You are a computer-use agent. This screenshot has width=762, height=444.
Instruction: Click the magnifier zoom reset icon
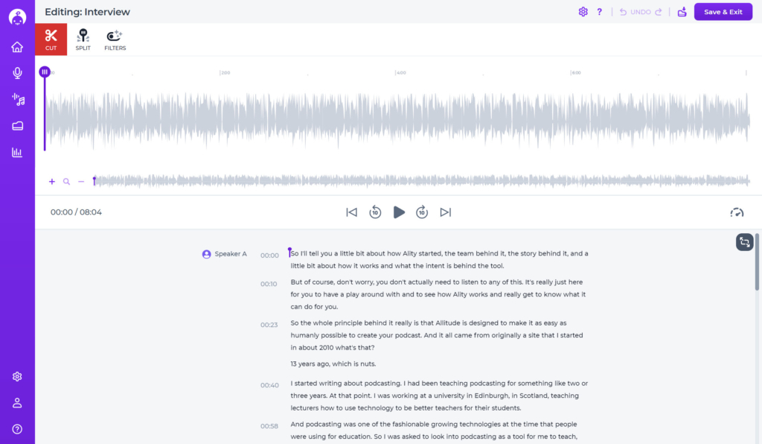coord(66,181)
